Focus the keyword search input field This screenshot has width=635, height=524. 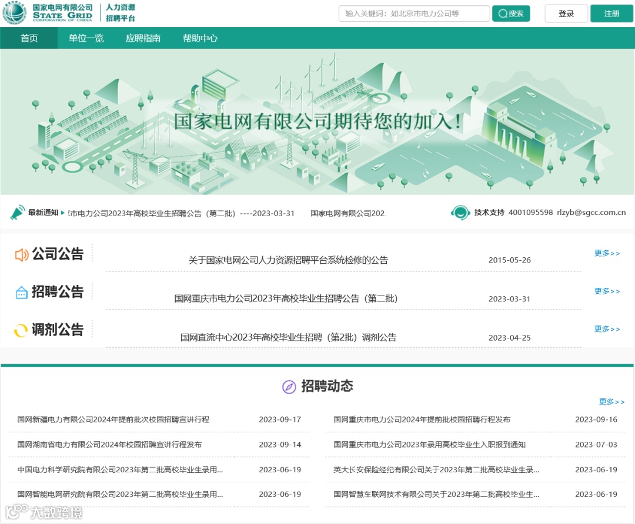pyautogui.click(x=415, y=14)
